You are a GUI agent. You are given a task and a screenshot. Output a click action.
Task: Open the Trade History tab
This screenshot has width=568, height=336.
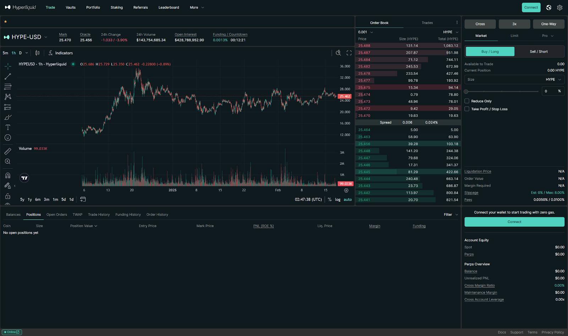click(99, 214)
